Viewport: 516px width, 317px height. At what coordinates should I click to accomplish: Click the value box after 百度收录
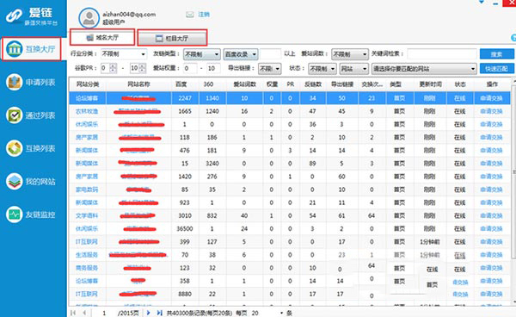(x=270, y=53)
